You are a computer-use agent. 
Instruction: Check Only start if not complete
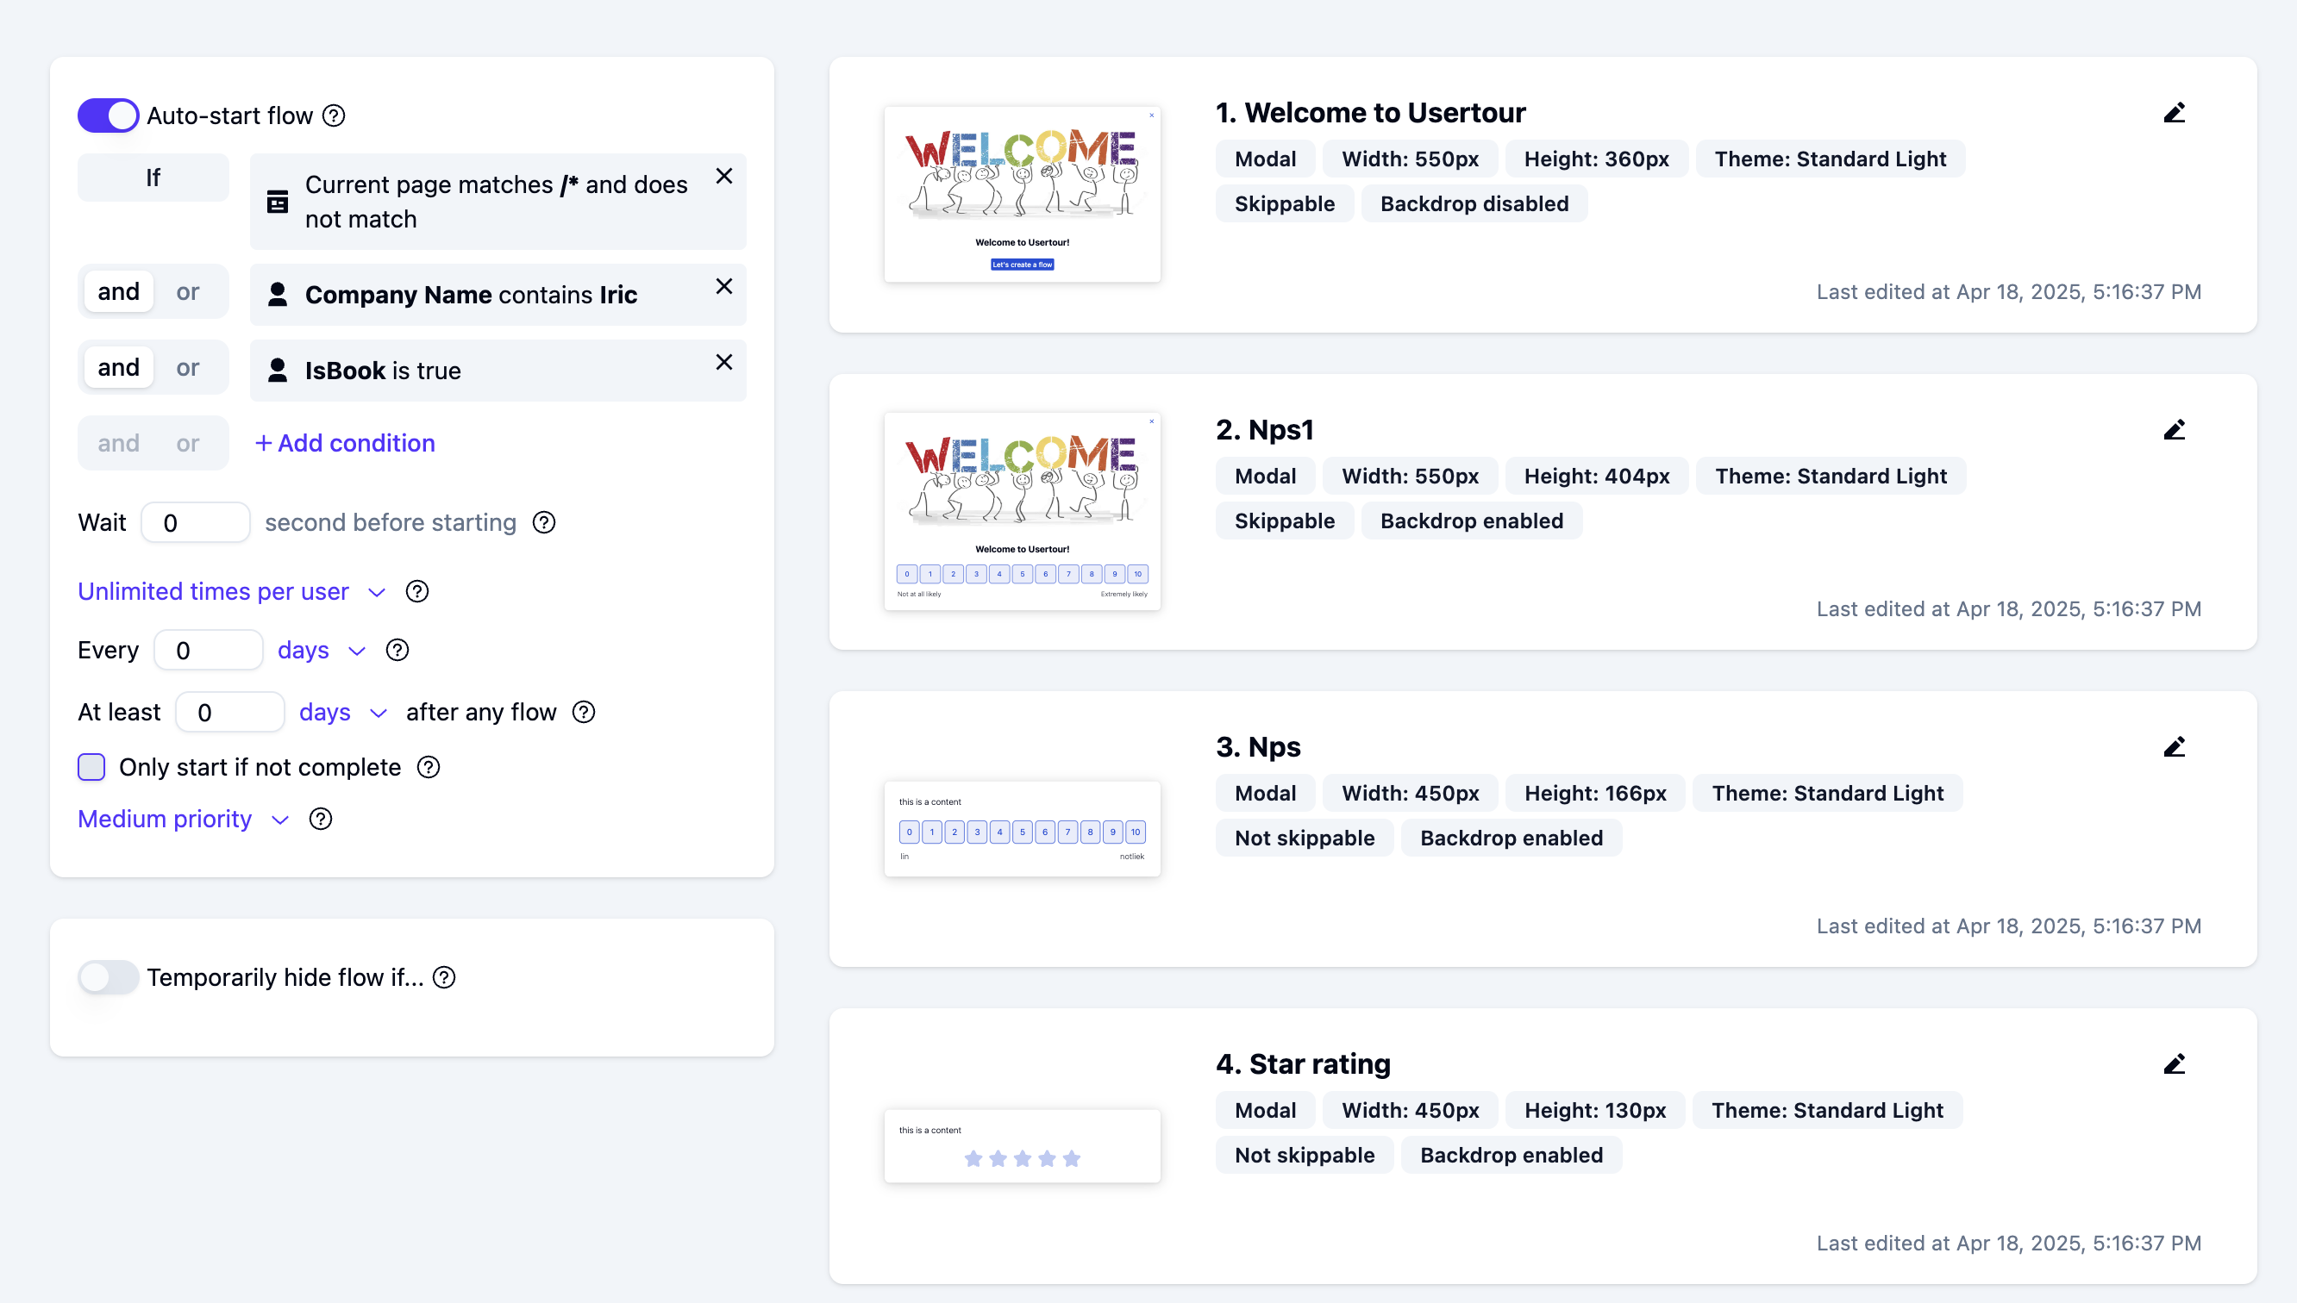[x=91, y=767]
